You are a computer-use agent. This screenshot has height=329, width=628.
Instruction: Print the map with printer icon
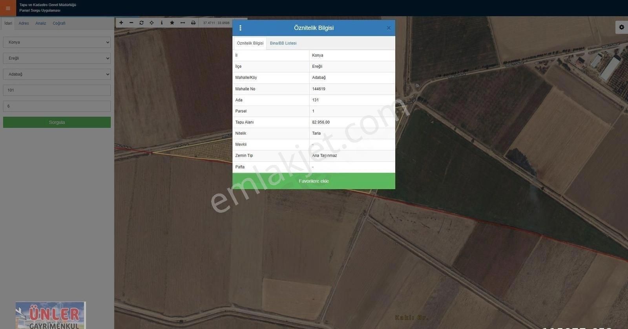click(x=193, y=23)
